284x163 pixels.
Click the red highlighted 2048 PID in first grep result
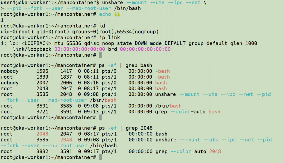click(42, 134)
